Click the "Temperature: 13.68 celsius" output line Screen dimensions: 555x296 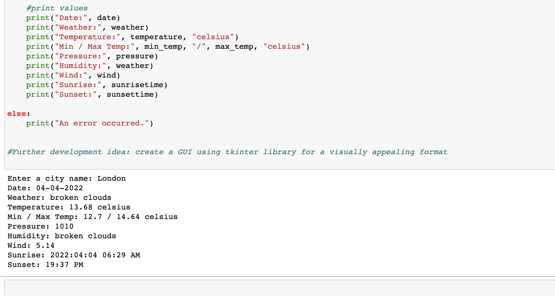coord(69,207)
